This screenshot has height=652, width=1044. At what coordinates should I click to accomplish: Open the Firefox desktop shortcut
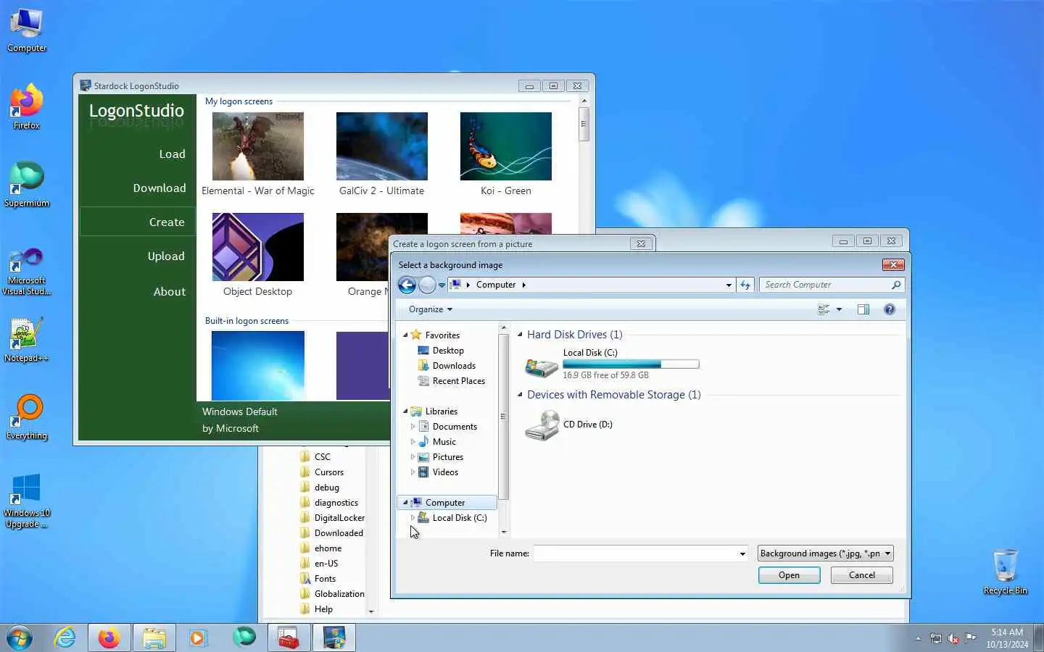27,107
